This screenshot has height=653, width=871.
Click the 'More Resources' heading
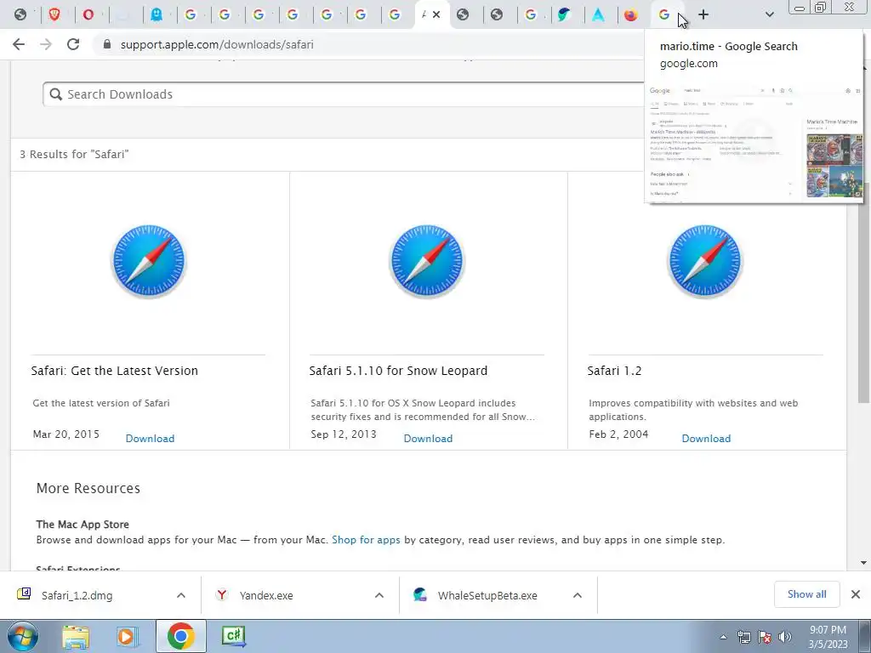[88, 488]
